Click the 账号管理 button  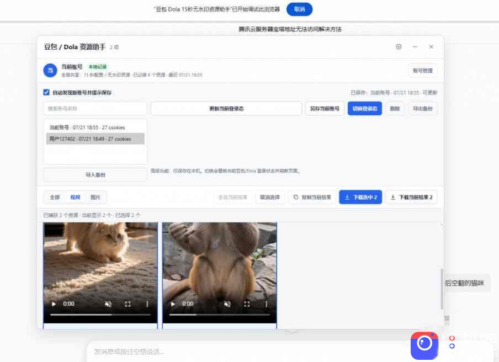[423, 71]
